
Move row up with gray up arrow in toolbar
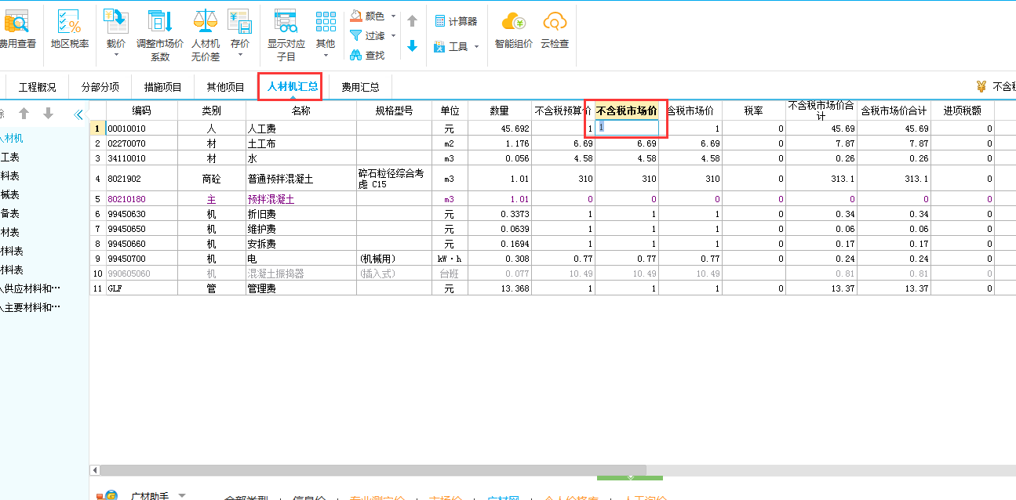(x=412, y=21)
